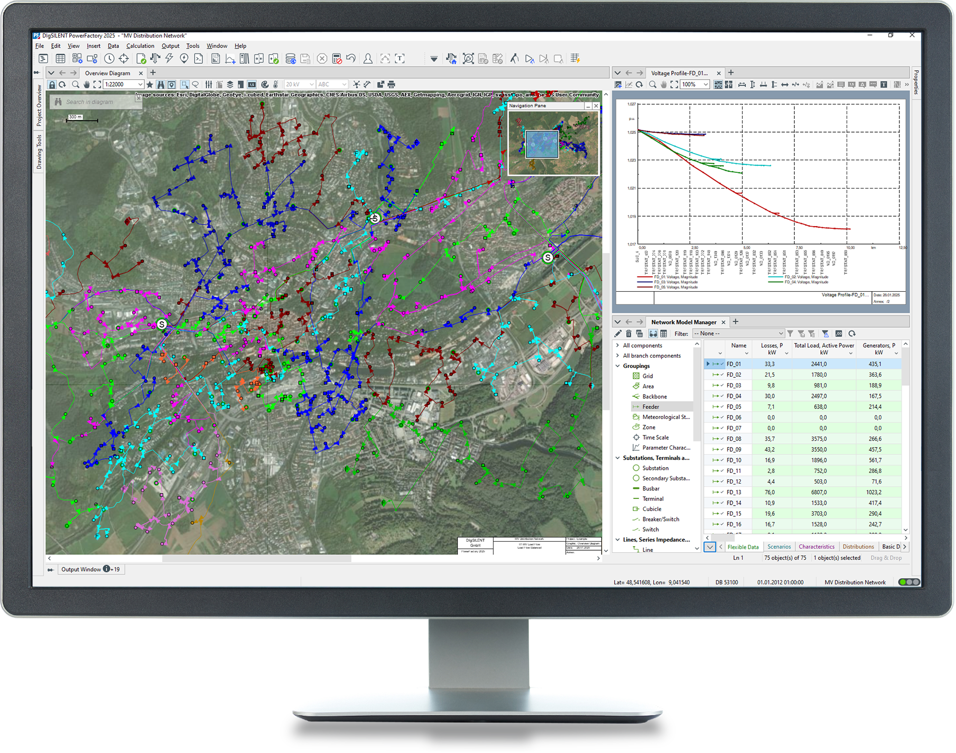Toggle the freeze lock icon in diagram toolbar
The width and height of the screenshot is (956, 753).
coord(52,85)
